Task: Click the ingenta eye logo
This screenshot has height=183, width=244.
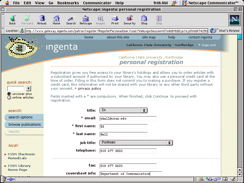Action: point(21,47)
